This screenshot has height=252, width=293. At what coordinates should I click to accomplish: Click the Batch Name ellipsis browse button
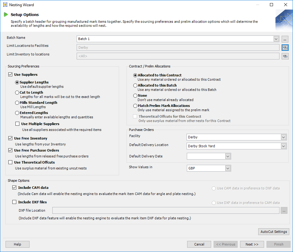(285, 39)
